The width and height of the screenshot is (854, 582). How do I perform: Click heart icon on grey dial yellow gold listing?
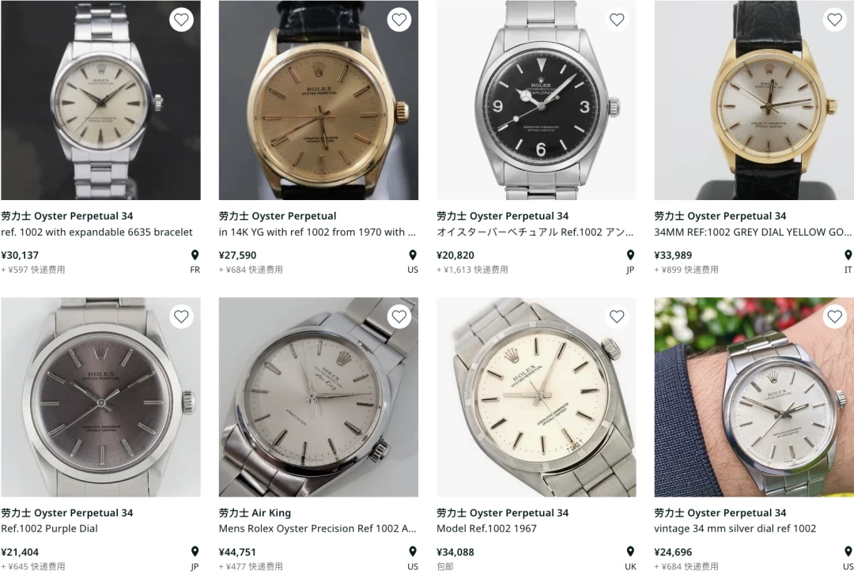tap(834, 20)
